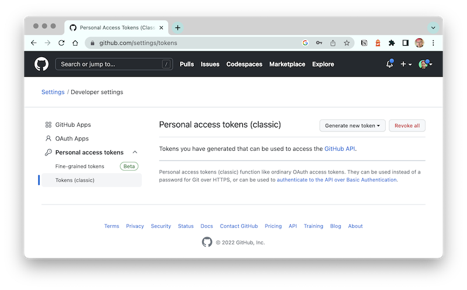This screenshot has width=467, height=290.
Task: Open GitHub notifications bell
Action: click(x=389, y=64)
